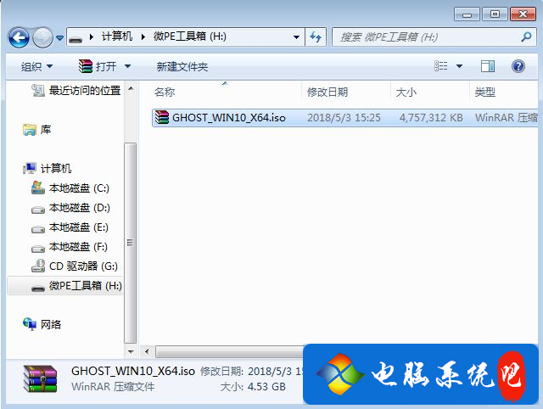
Task: Click the 最近访问的位置 sidebar icon
Action: point(38,91)
